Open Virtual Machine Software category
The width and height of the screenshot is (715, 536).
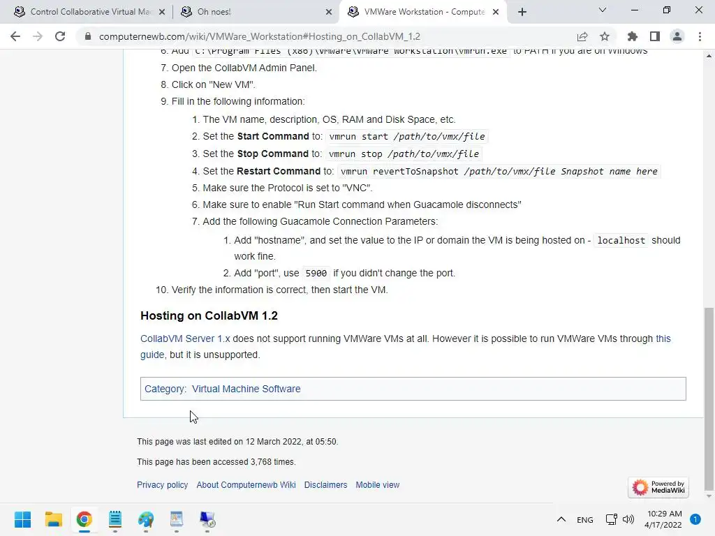pyautogui.click(x=246, y=389)
